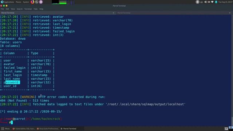Click the sqlmap output path text
Viewport: 233px width, 131px height.
pos(146,104)
